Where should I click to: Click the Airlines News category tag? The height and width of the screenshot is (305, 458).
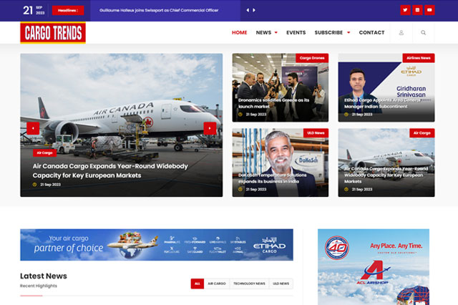click(418, 58)
